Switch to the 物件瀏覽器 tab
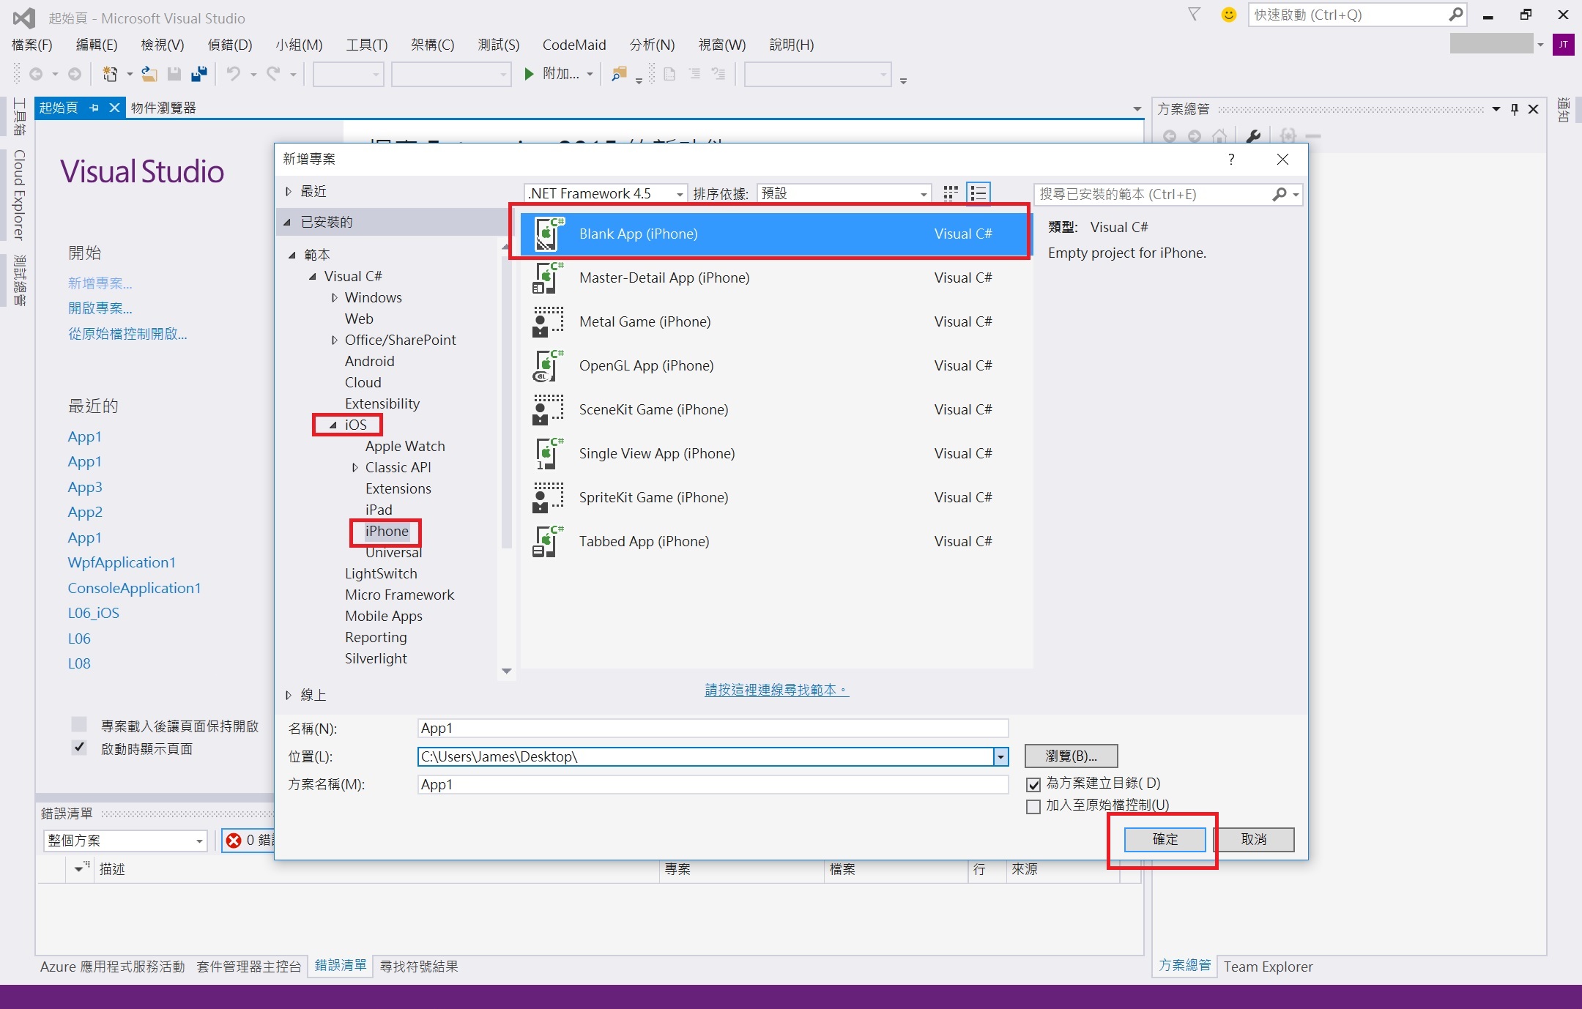Viewport: 1582px width, 1009px height. (163, 108)
